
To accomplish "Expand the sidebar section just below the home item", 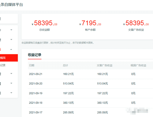I will tap(11, 30).
